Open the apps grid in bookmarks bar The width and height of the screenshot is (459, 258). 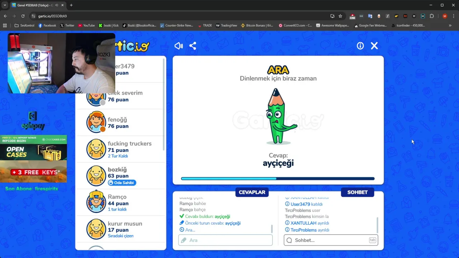point(5,25)
